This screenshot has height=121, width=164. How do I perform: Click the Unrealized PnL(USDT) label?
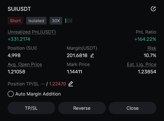click(32, 32)
